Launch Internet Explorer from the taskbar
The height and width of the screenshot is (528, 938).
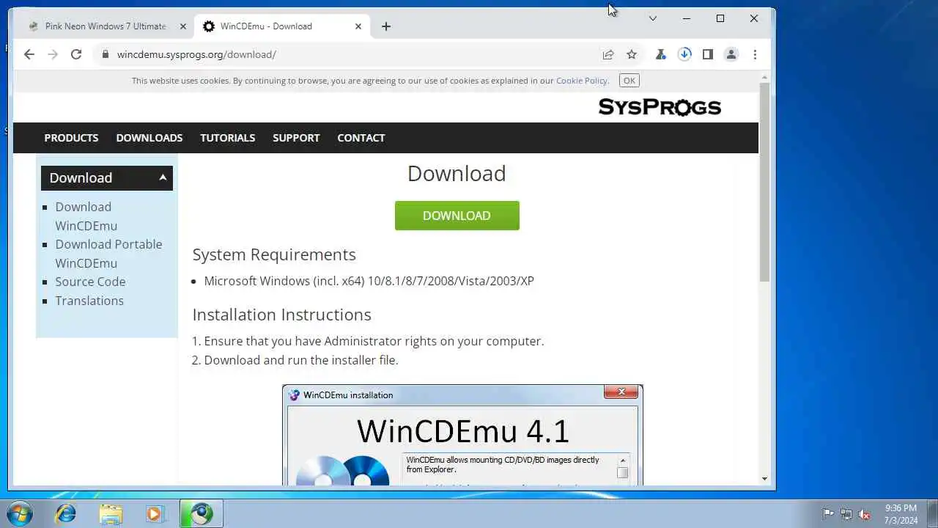point(65,513)
